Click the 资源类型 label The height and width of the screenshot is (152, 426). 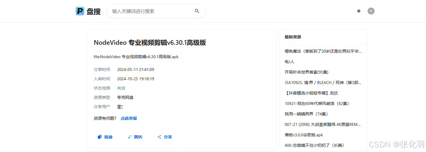[102, 97]
